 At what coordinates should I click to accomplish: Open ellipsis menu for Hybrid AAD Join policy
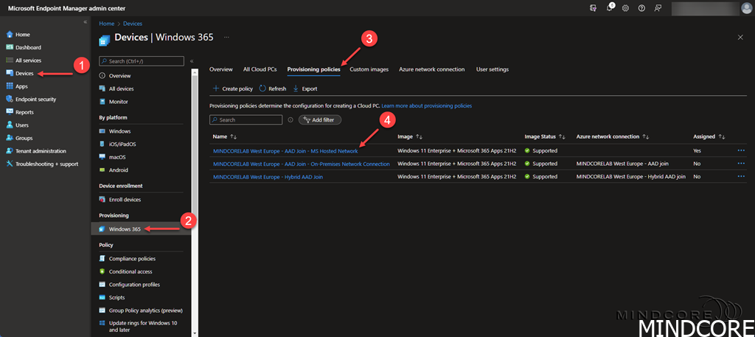point(741,177)
